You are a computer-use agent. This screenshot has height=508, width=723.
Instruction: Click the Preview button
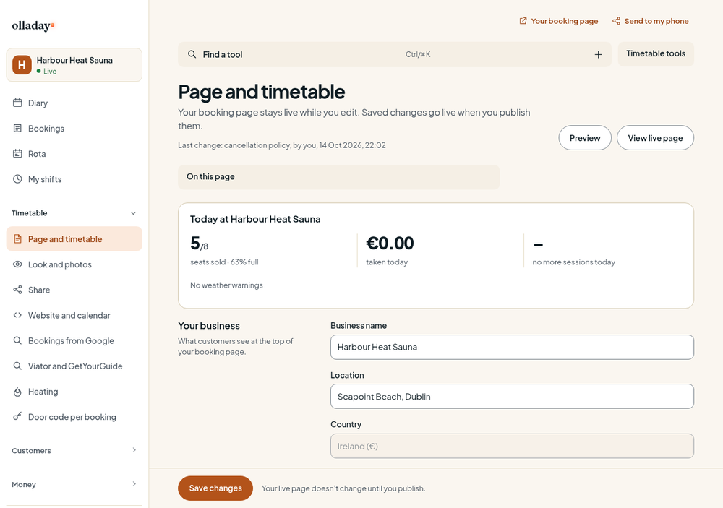pyautogui.click(x=585, y=138)
